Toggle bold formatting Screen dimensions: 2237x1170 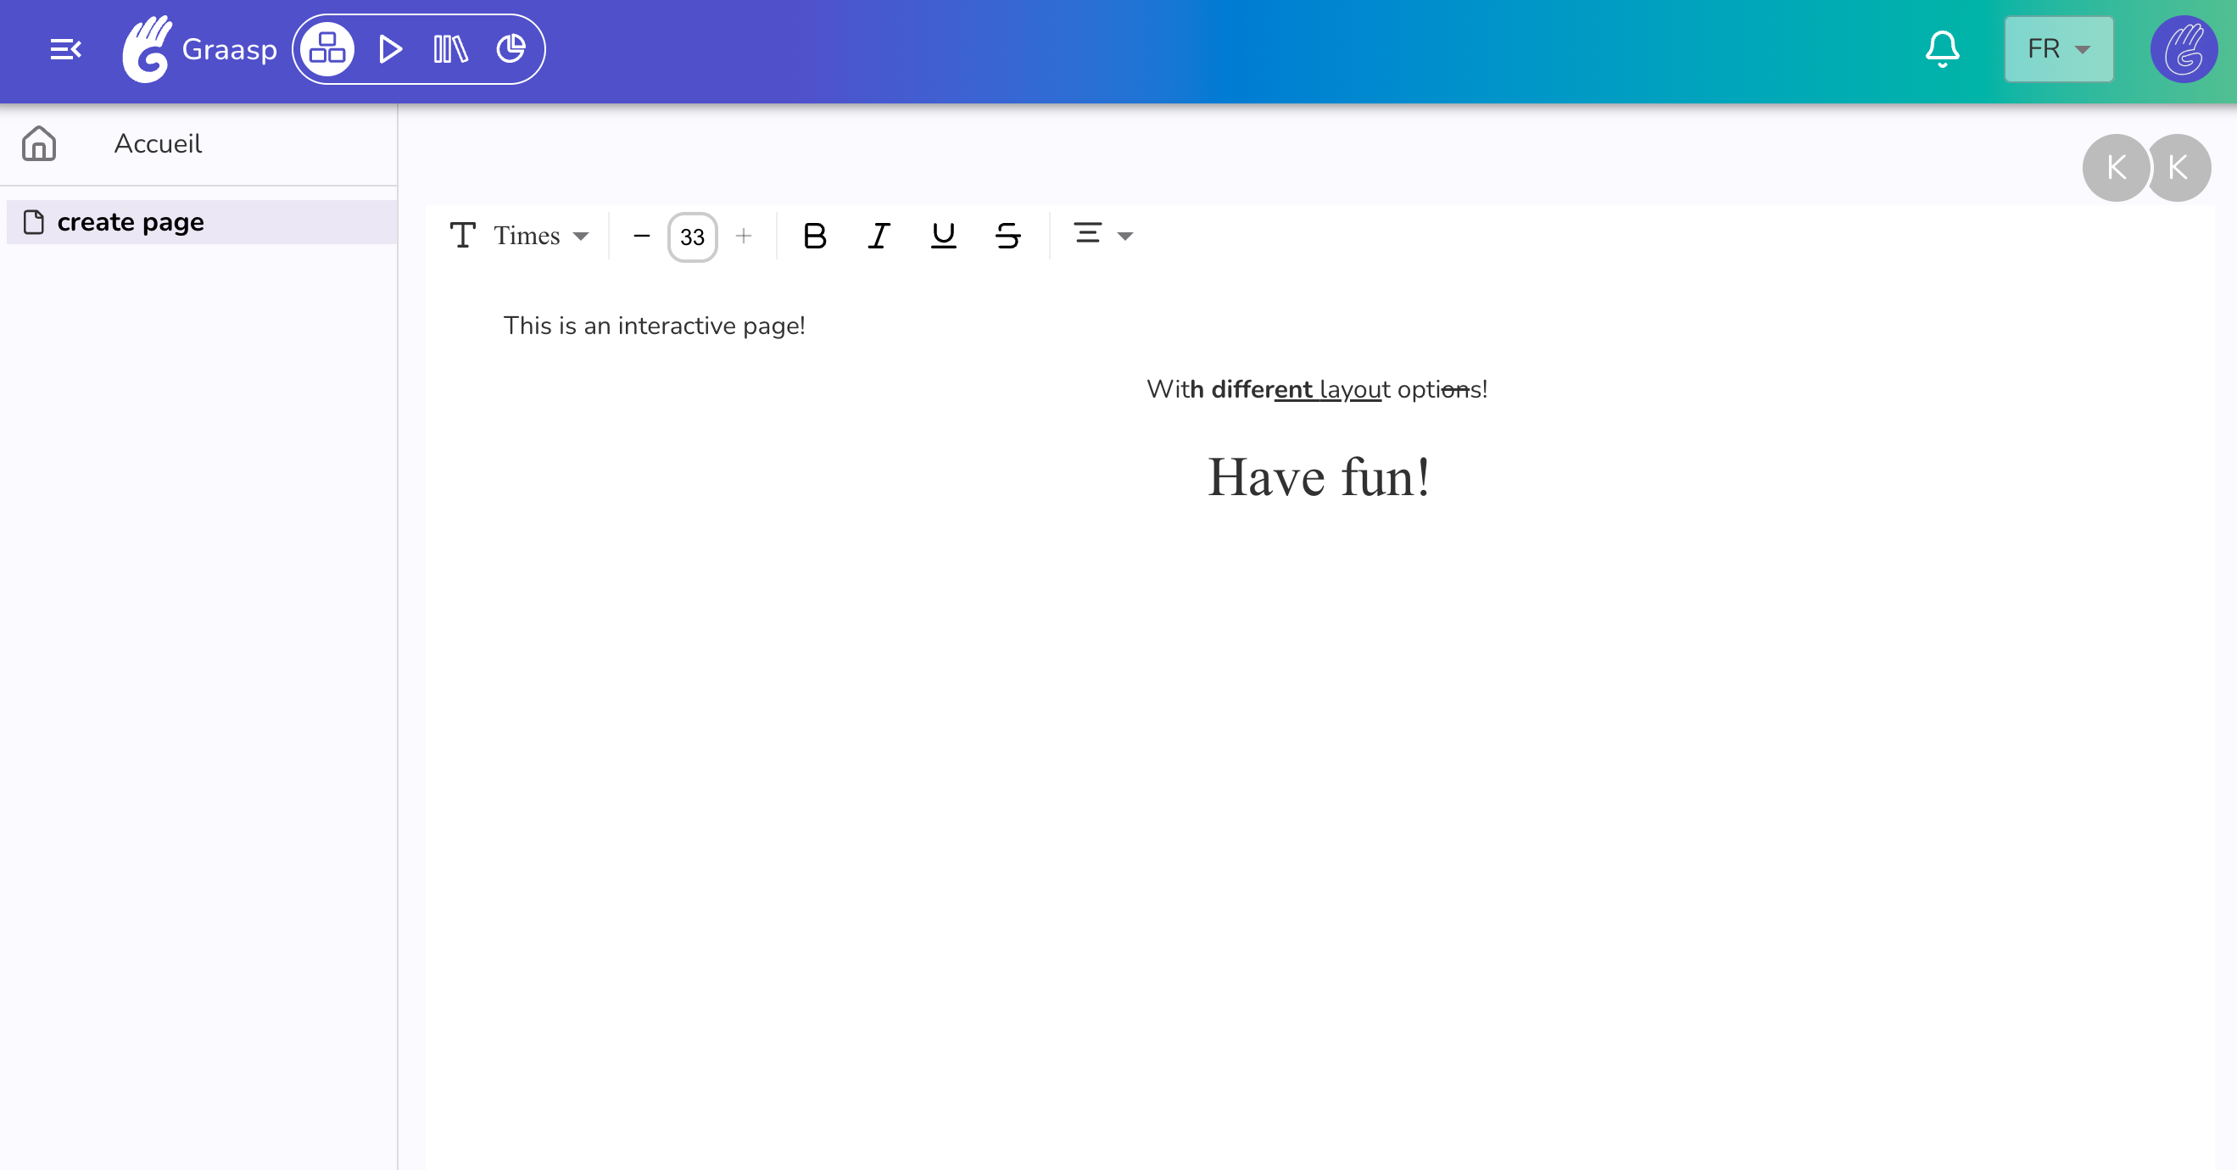pos(814,235)
